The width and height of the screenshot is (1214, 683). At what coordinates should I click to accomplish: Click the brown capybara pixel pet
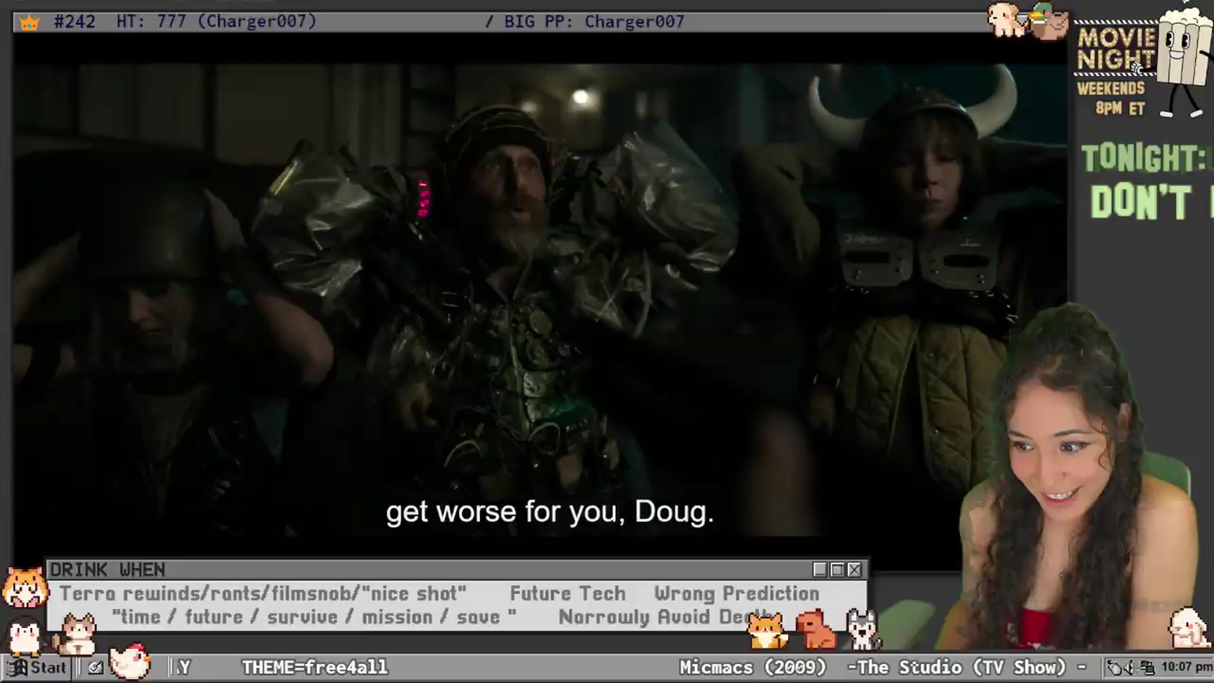[815, 630]
